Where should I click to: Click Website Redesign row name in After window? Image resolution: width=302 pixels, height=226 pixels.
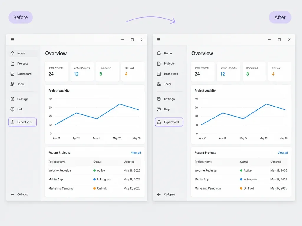tap(206, 170)
